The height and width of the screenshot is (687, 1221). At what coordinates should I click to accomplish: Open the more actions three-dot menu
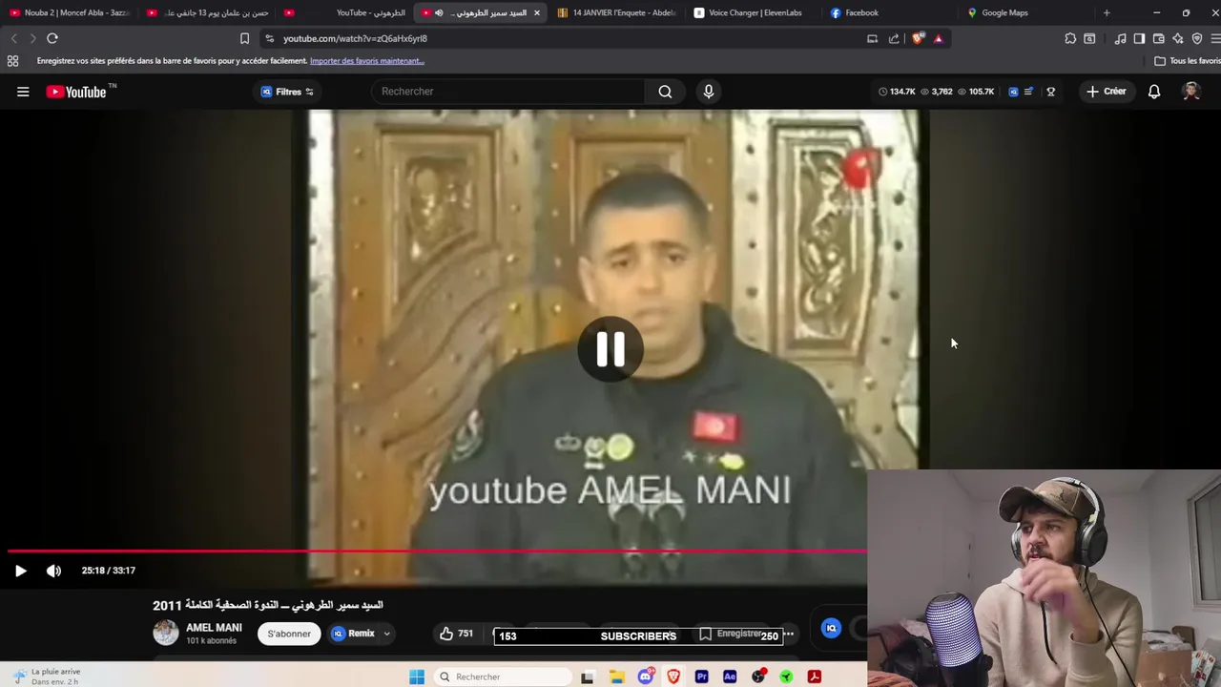pos(788,634)
